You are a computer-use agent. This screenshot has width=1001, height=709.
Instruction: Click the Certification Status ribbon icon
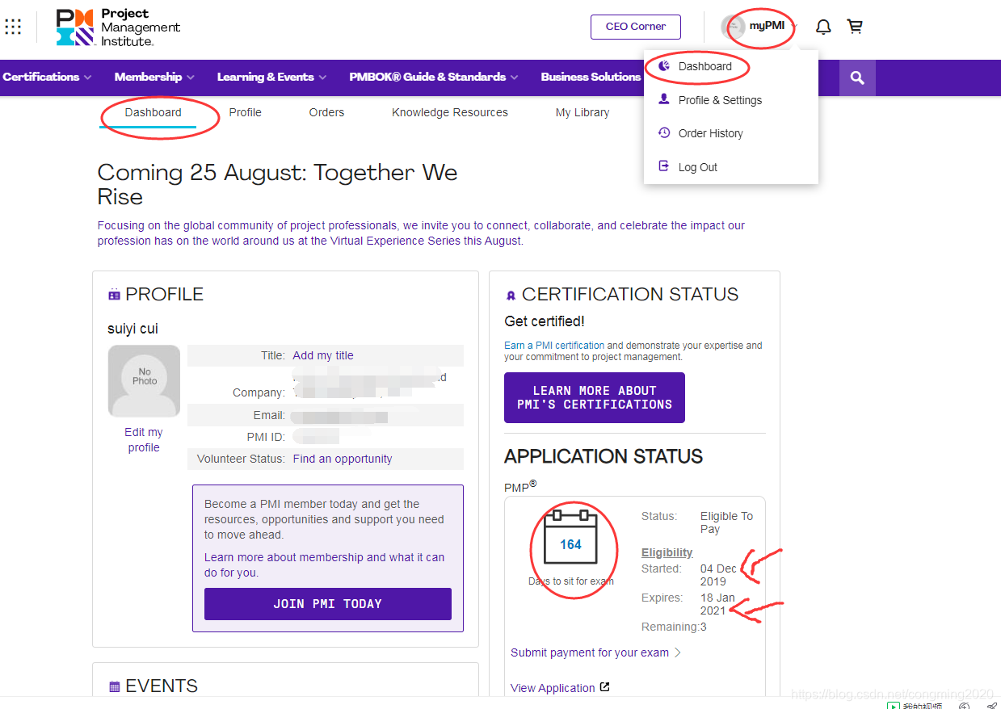tap(511, 296)
